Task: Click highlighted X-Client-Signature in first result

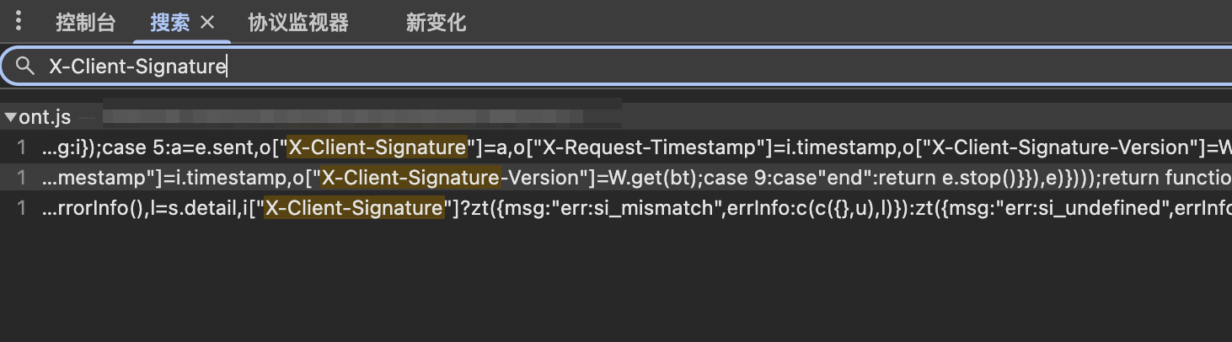Action: point(378,147)
